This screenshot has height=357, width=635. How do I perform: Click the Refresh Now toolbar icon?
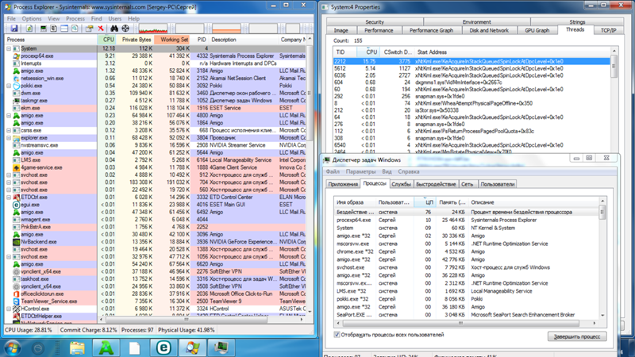pos(29,29)
